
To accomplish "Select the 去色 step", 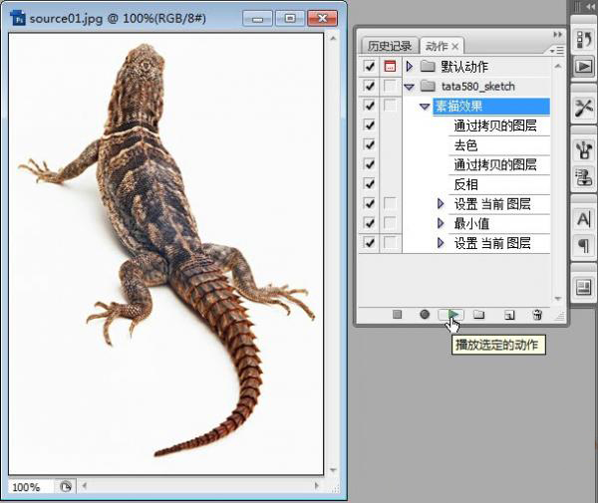I will coord(499,145).
